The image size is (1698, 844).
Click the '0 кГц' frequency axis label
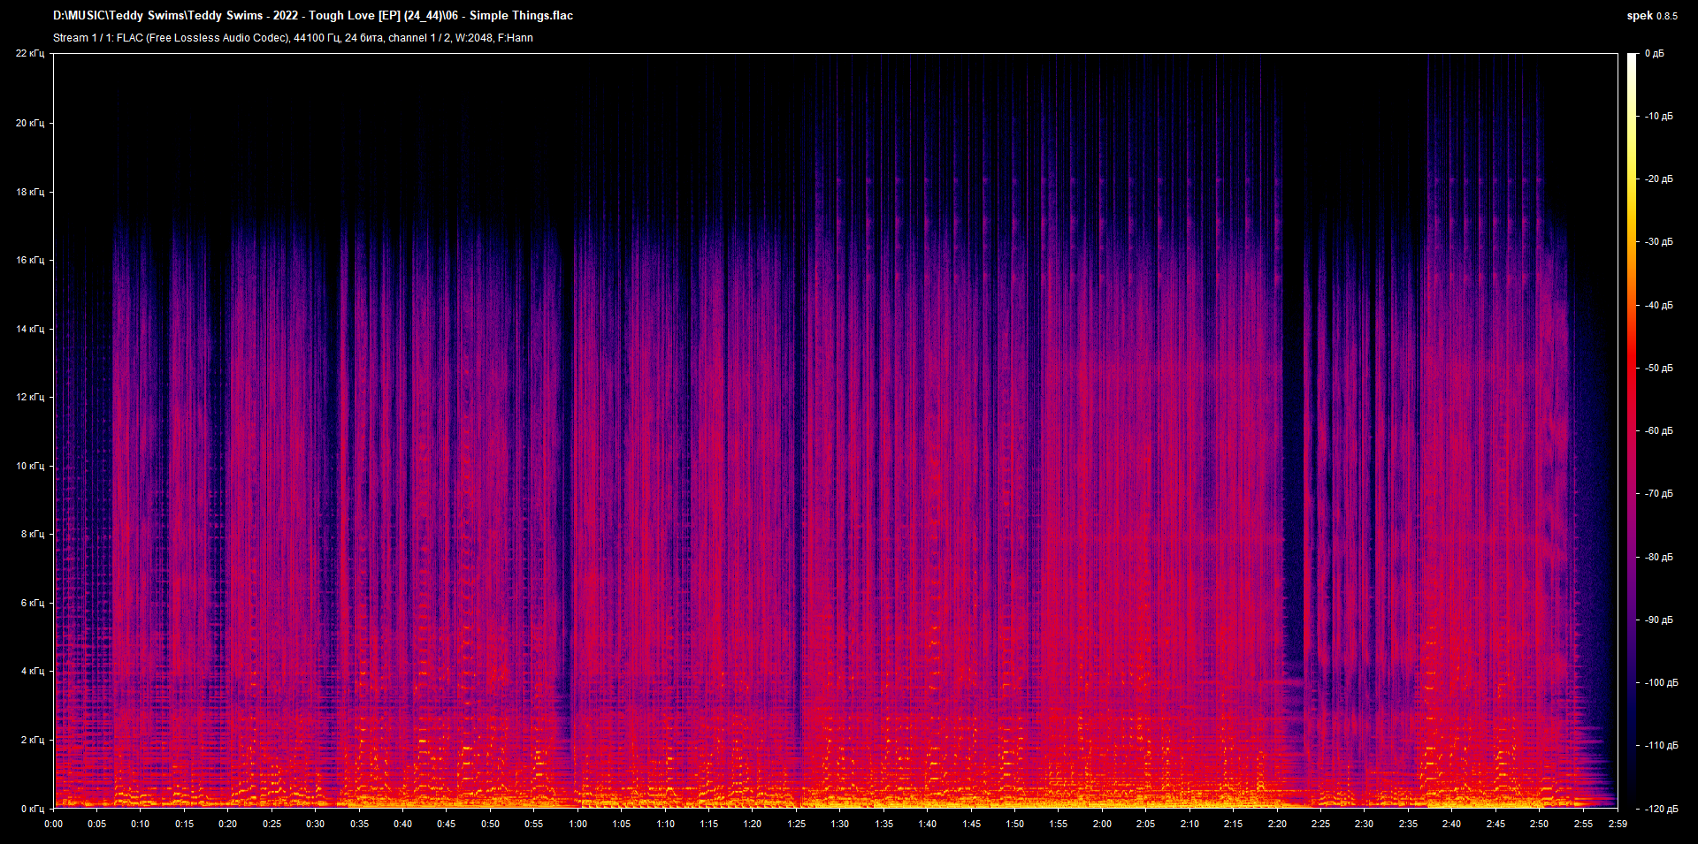pyautogui.click(x=33, y=809)
